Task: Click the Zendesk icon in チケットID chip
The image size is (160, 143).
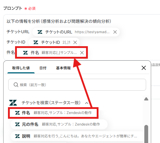Action: (x=36, y=42)
